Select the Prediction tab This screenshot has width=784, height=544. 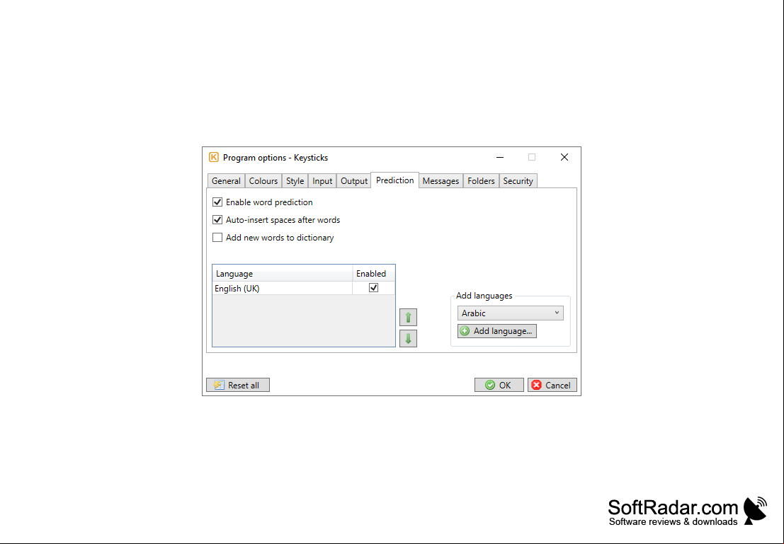[395, 180]
